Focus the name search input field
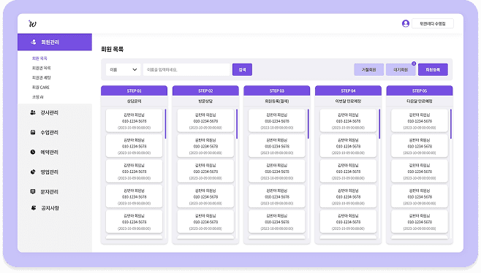 pos(186,69)
